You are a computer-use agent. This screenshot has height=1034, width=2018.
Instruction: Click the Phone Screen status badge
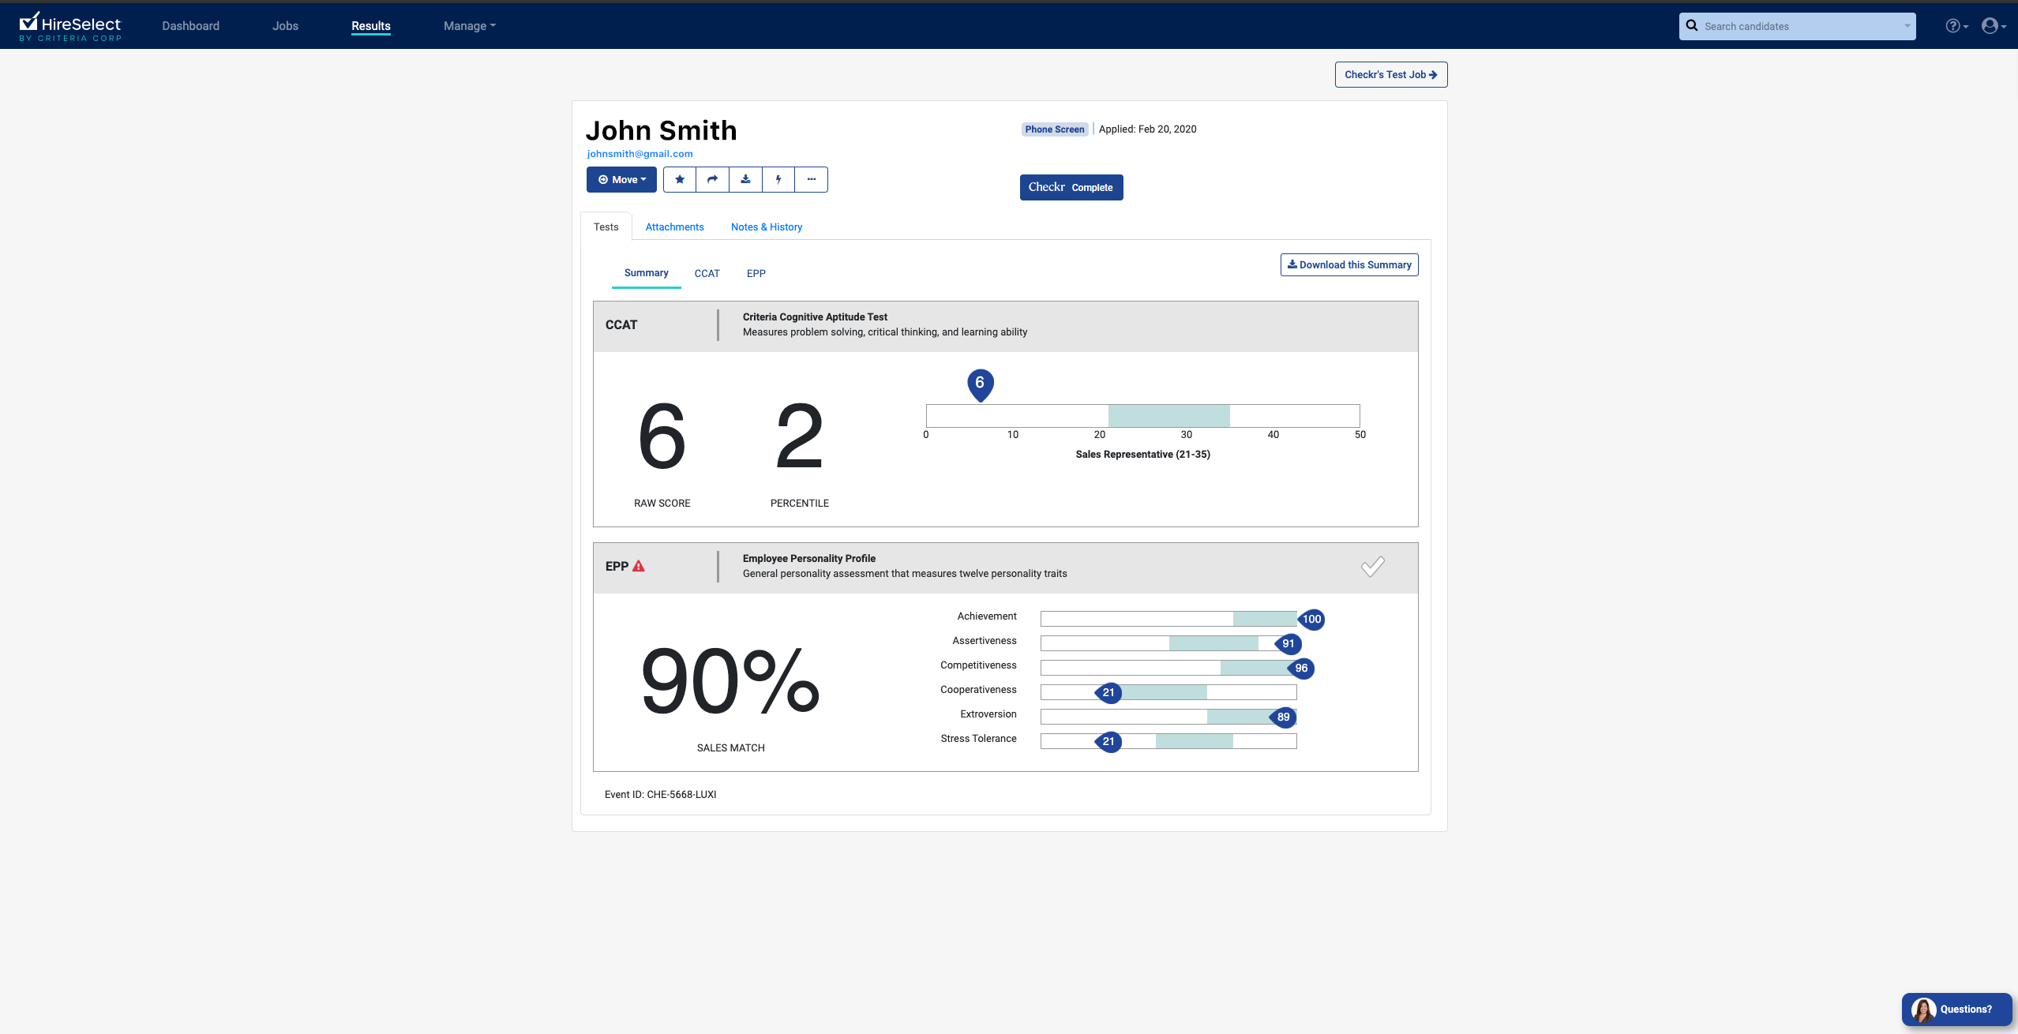pyautogui.click(x=1054, y=129)
